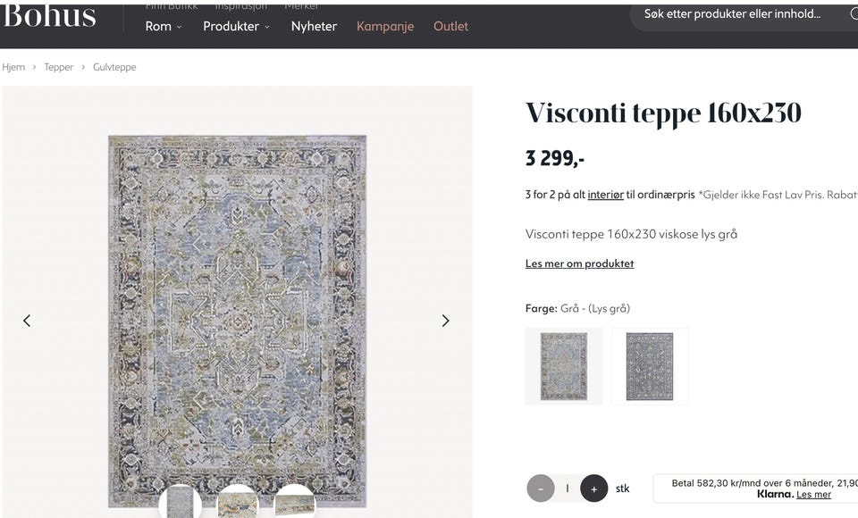Go to the previous rug image arrow
Viewport: 858px width, 518px height.
(27, 322)
